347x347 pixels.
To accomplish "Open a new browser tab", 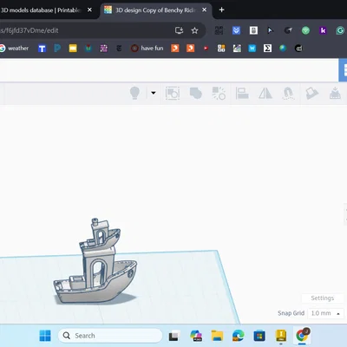I will [221, 10].
